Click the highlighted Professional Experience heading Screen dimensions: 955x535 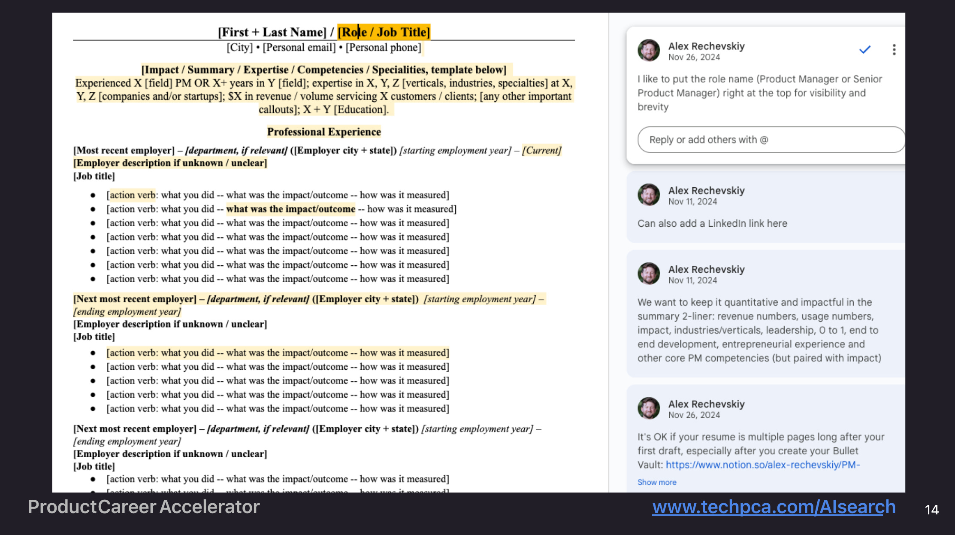(x=324, y=132)
